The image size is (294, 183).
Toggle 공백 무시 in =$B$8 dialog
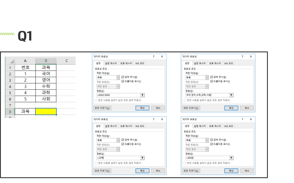coord(212,140)
